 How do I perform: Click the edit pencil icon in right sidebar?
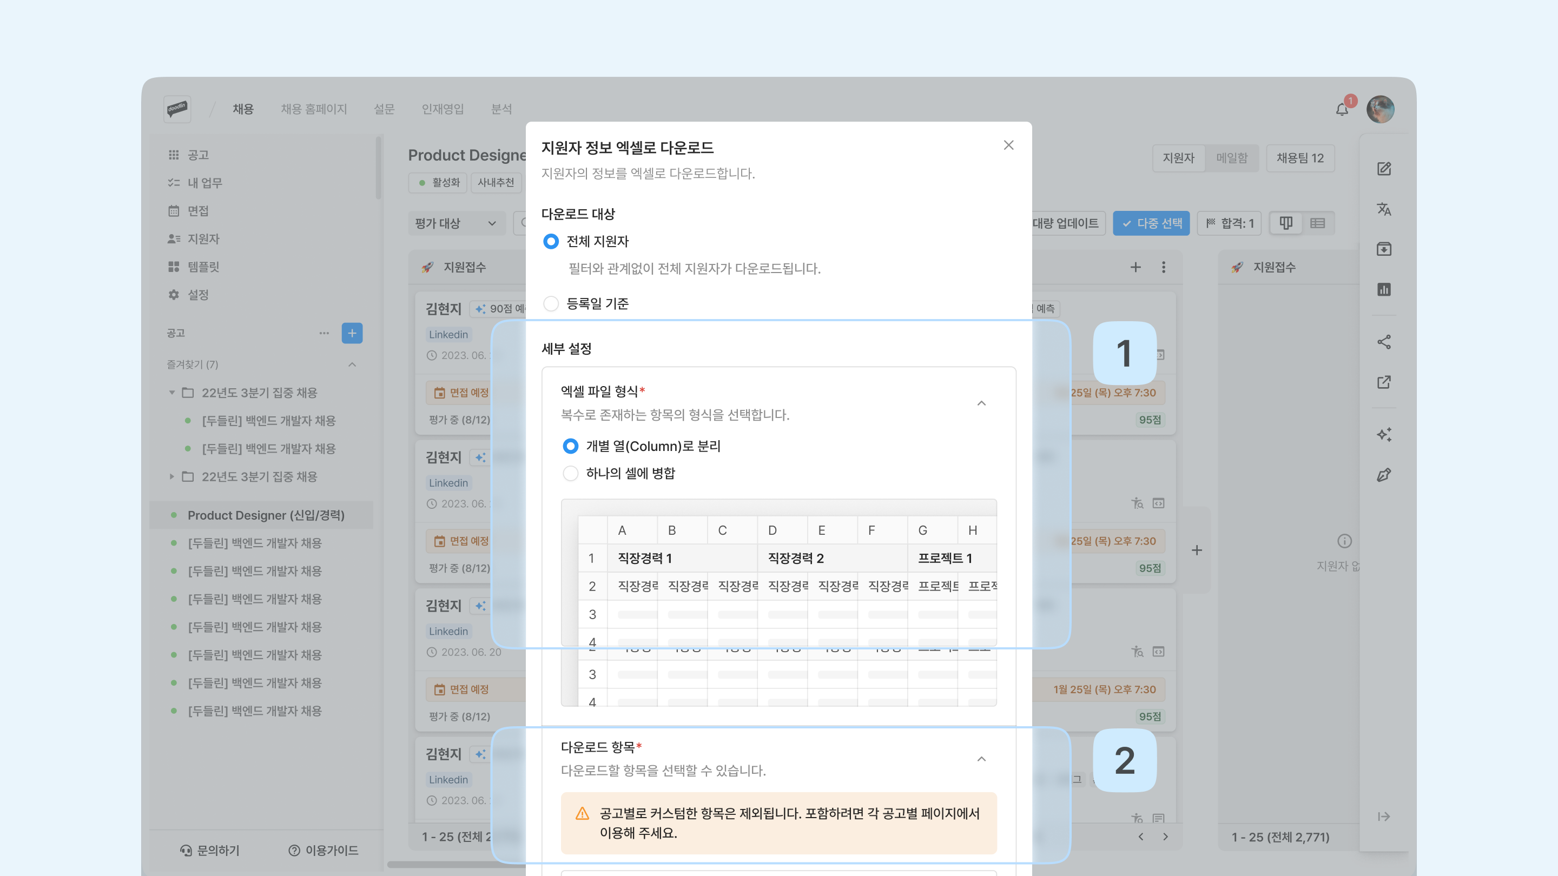point(1384,169)
